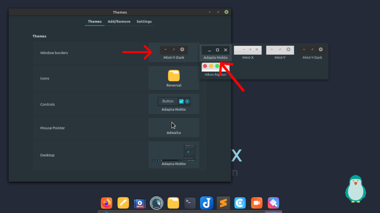Open the Files folder icon in the dock
Viewport: 380px width, 213px height.
(x=173, y=203)
